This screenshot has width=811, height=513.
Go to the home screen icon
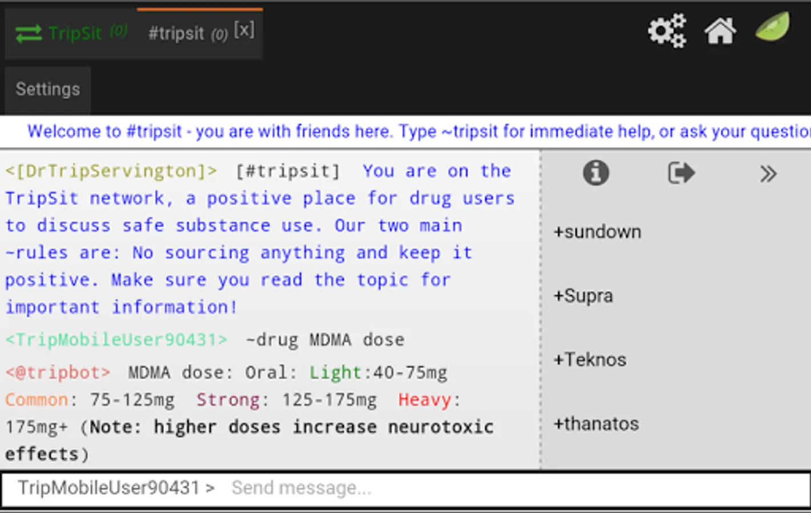[720, 30]
